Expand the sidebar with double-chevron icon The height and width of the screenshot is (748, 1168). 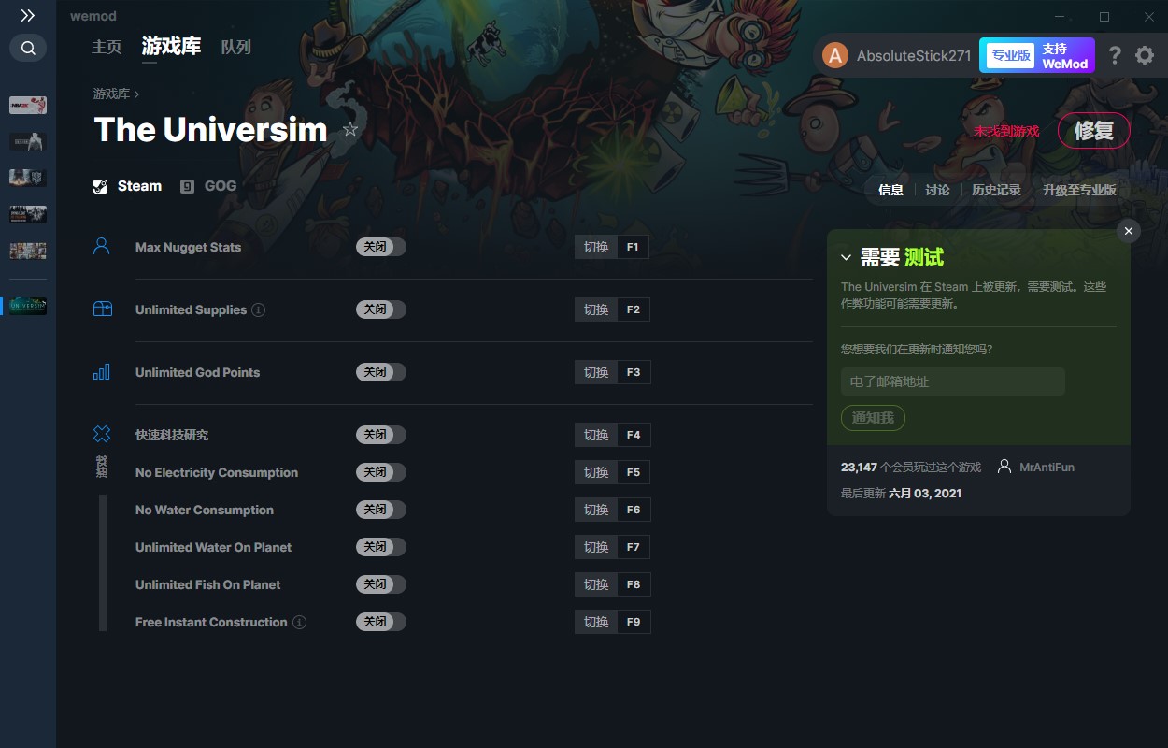coord(28,16)
